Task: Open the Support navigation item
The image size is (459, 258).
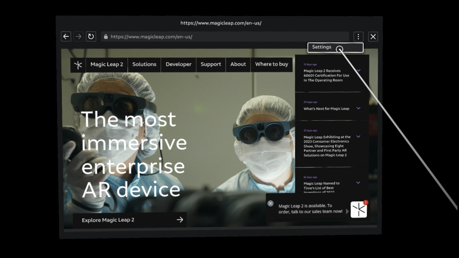Action: tap(211, 64)
